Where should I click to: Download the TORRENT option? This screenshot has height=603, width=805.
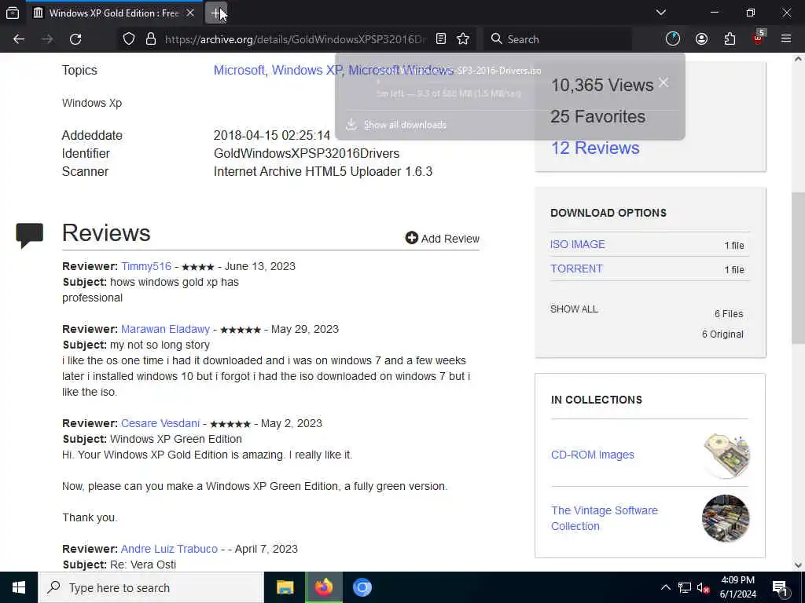click(x=576, y=269)
